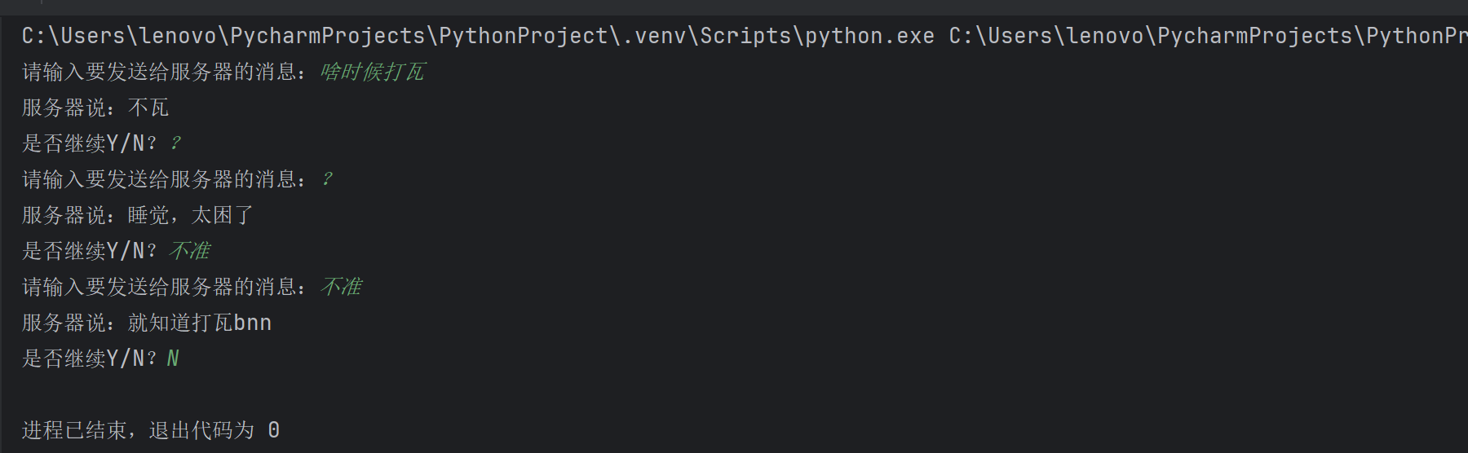Click the server reply 不瓦
1468x453 pixels.
point(148,108)
